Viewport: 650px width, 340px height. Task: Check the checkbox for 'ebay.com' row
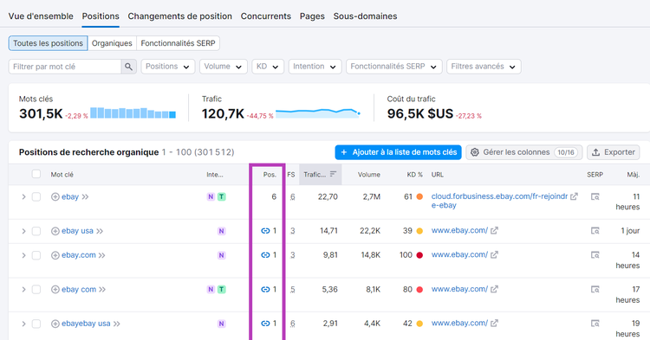point(36,255)
